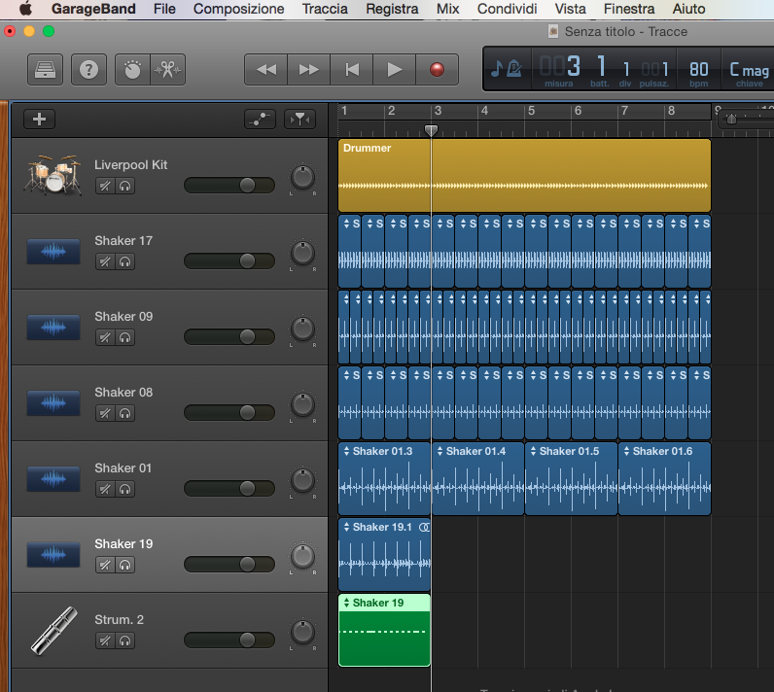Click the Shaker 19 pan knob
The image size is (774, 692).
coord(302,556)
